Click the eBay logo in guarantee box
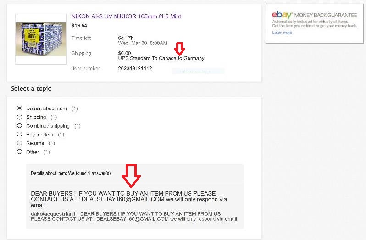Viewport: 366px width, 240px height. [x=282, y=15]
